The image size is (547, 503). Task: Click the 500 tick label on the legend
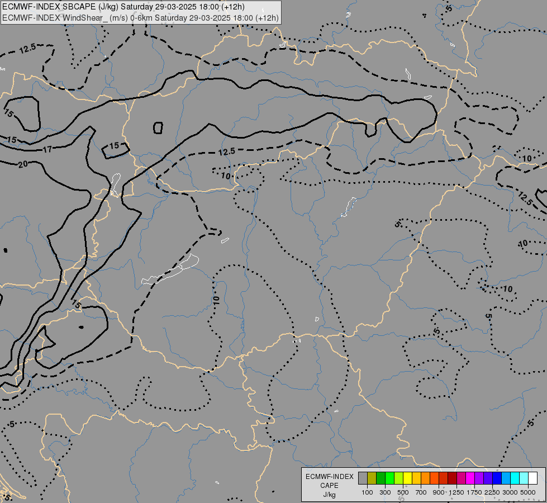[403, 492]
